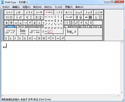Select the highlighted carriage return arrow ↵

49,32
